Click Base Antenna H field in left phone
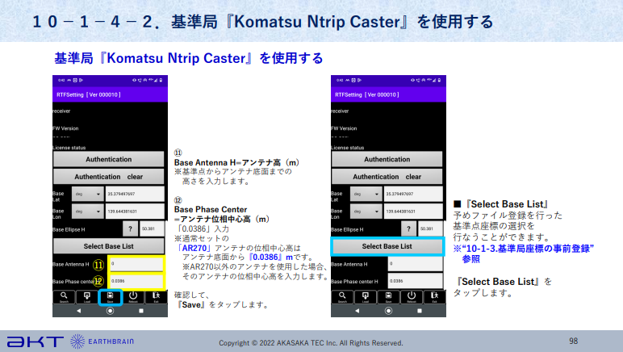 (136, 264)
